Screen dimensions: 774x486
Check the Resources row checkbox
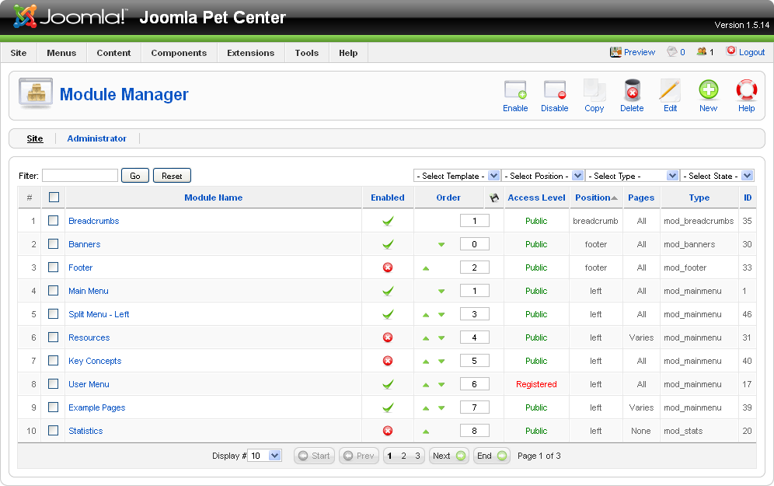pos(54,337)
